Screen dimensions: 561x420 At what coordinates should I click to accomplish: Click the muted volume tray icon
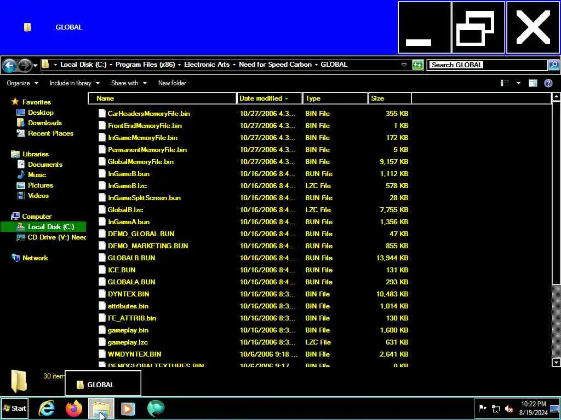click(508, 408)
